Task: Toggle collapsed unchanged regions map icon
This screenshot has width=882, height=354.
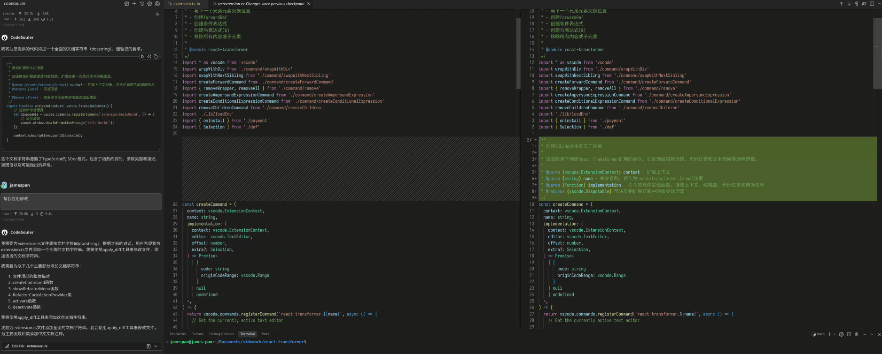Action: pos(864,4)
